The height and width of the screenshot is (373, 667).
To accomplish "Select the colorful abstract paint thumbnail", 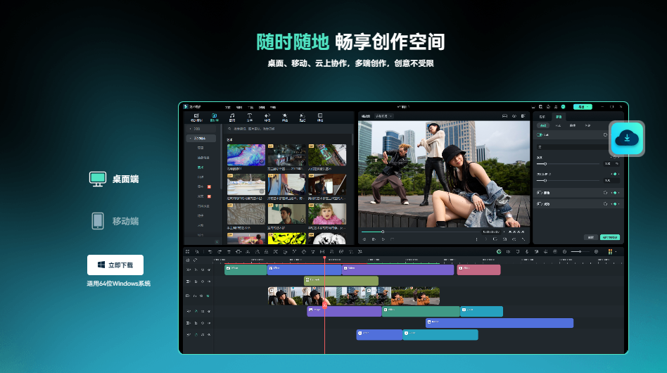I will click(x=246, y=155).
